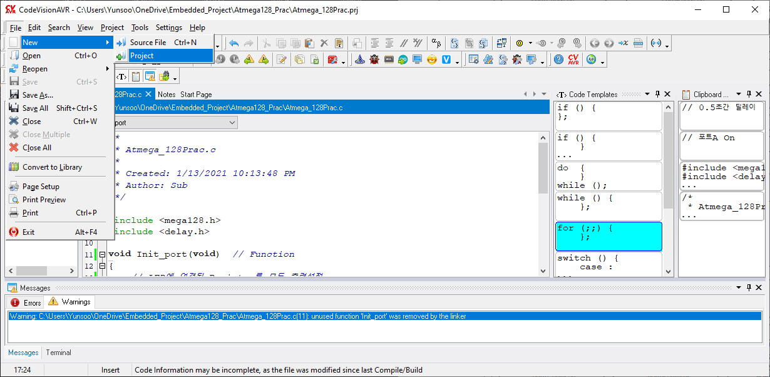Select unused function Init_port warning message
This screenshot has width=770, height=377.
tap(384, 316)
